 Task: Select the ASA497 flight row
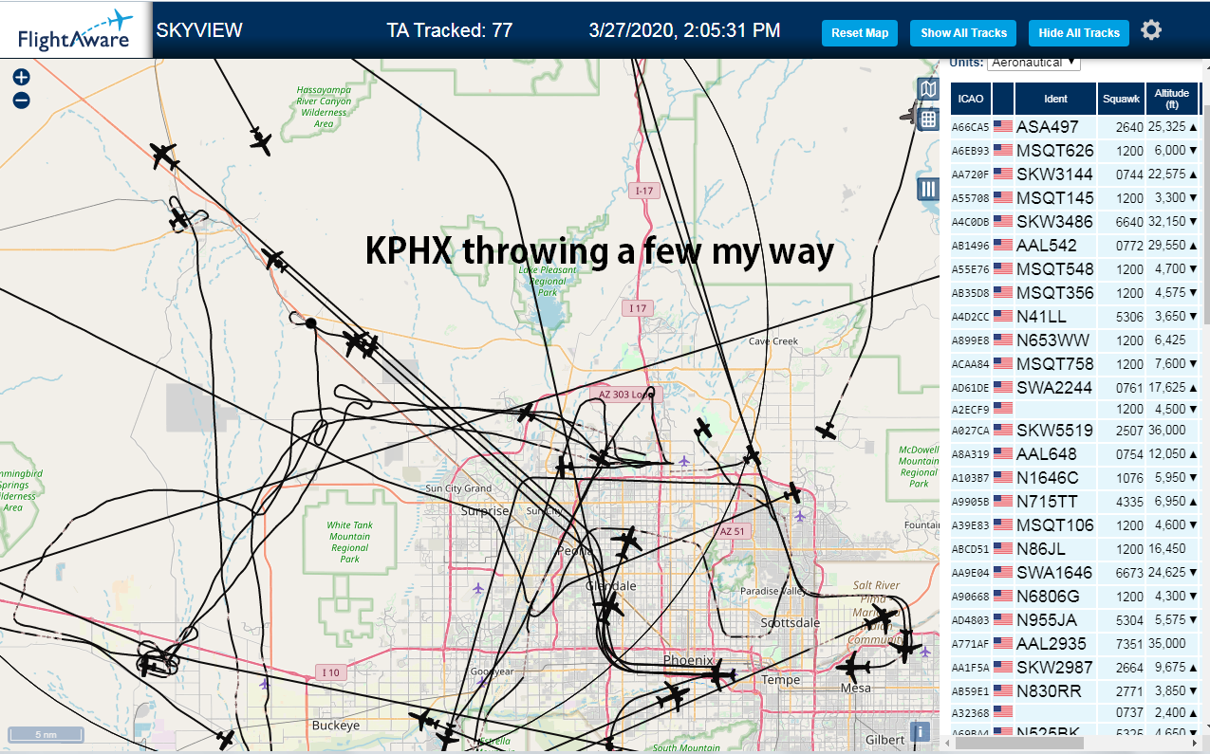click(1076, 126)
